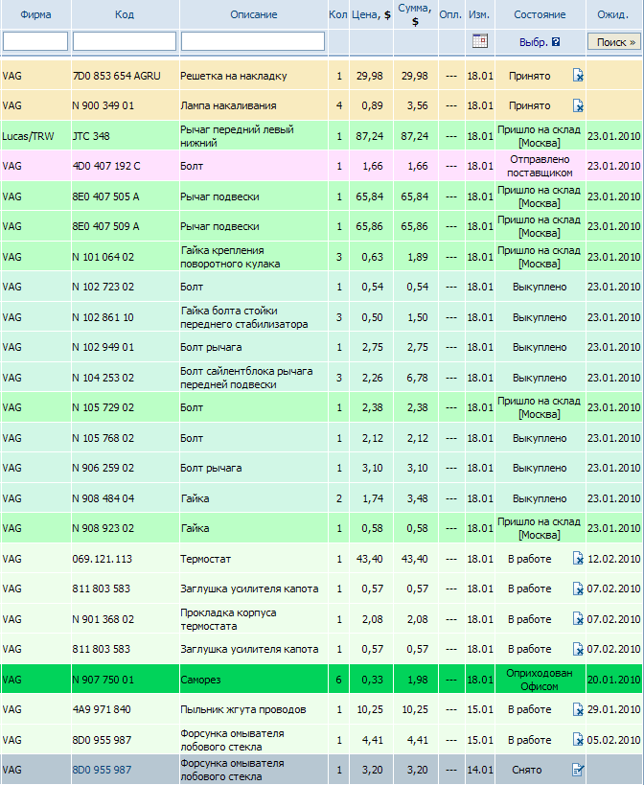Viewport: 644px width, 785px height.
Task: Click expected date 29.01.2010
Action: pos(614,709)
